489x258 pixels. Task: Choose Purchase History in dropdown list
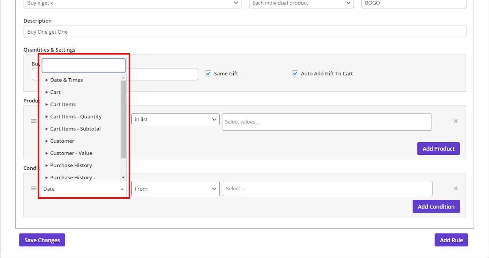pos(71,165)
